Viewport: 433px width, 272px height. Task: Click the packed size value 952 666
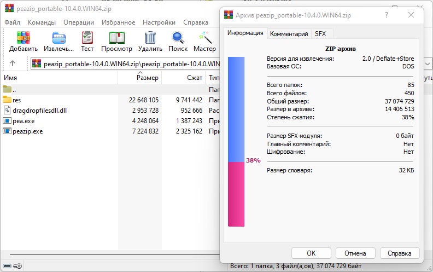pos(192,111)
